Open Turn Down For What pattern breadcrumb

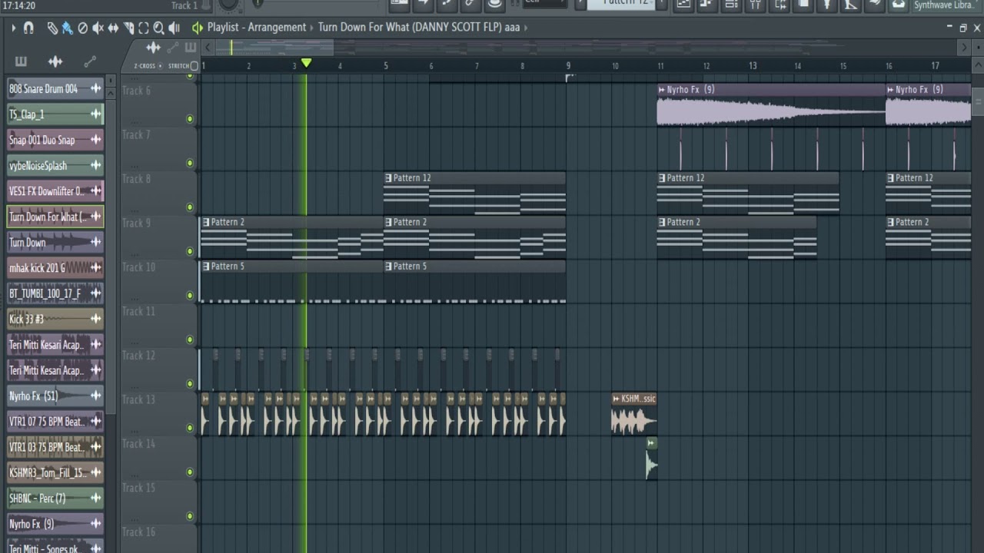[x=410, y=28]
